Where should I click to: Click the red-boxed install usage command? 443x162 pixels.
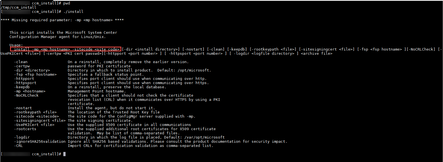(x=66, y=49)
